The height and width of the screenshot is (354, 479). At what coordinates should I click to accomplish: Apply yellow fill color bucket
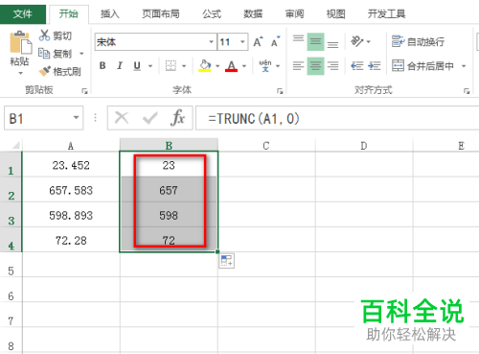pyautogui.click(x=205, y=66)
